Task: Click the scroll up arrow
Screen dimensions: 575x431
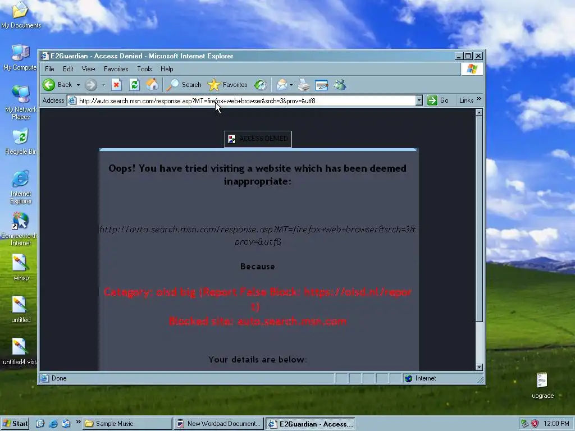Action: click(x=479, y=113)
